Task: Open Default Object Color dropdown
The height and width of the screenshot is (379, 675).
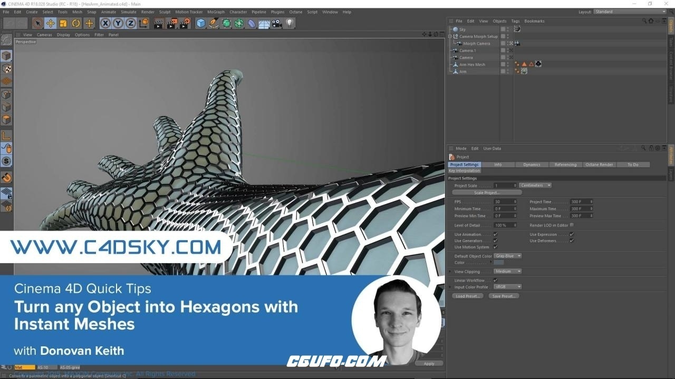Action: 508,256
